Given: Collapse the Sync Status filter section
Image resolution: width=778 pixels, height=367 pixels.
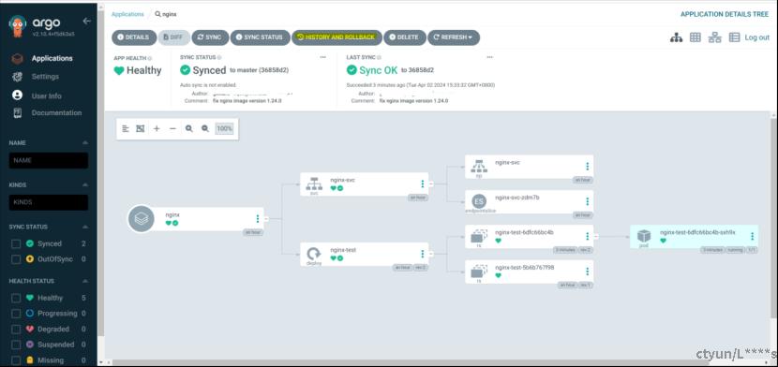Looking at the screenshot, I should point(85,227).
